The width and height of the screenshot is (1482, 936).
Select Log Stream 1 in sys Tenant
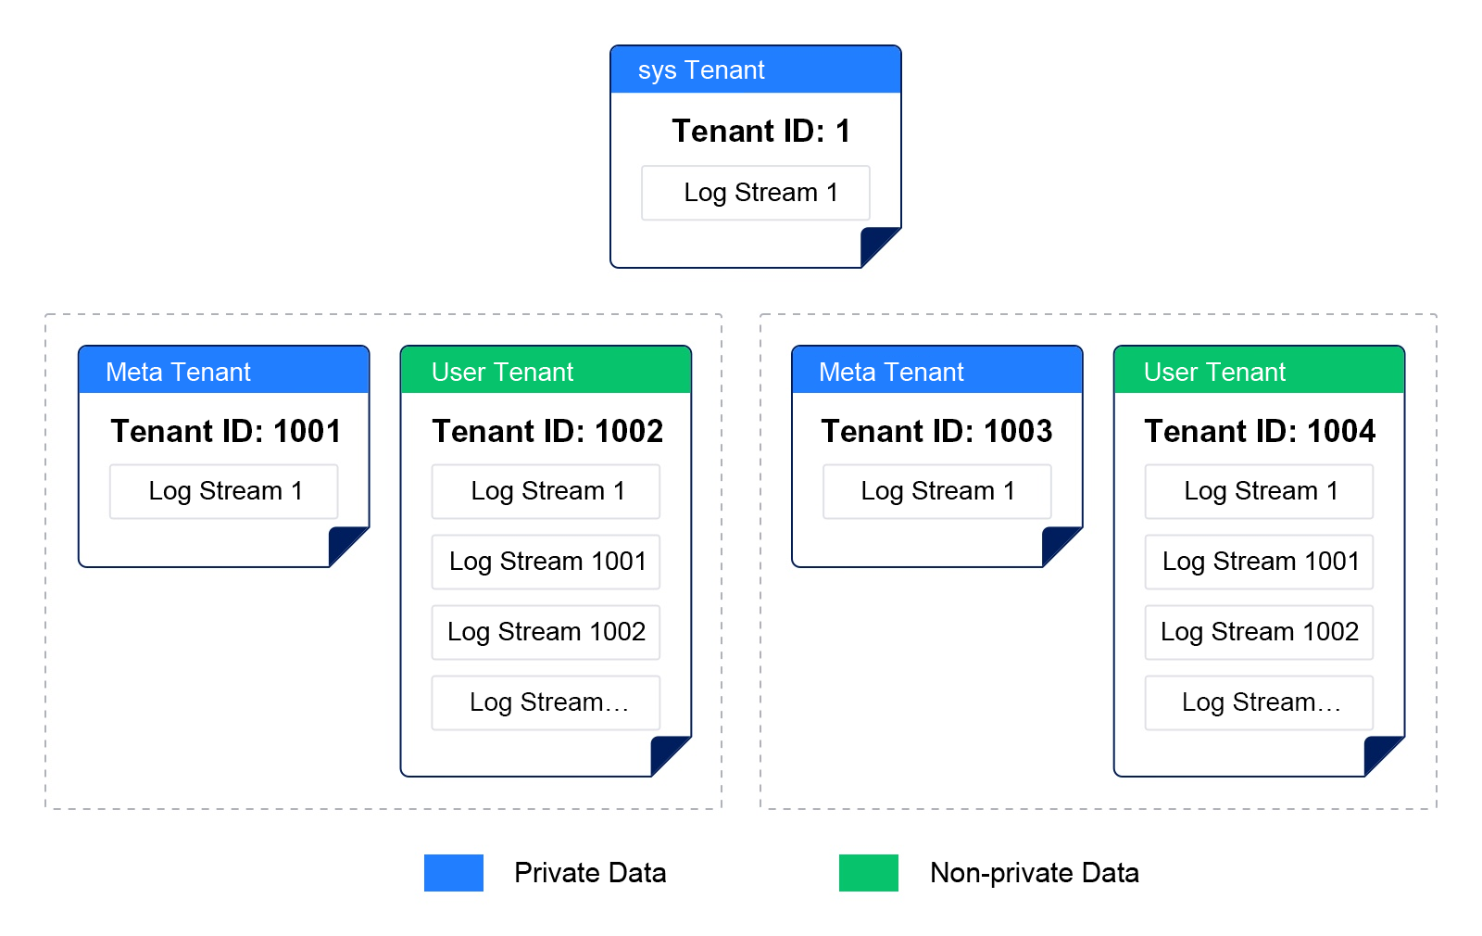pyautogui.click(x=756, y=193)
